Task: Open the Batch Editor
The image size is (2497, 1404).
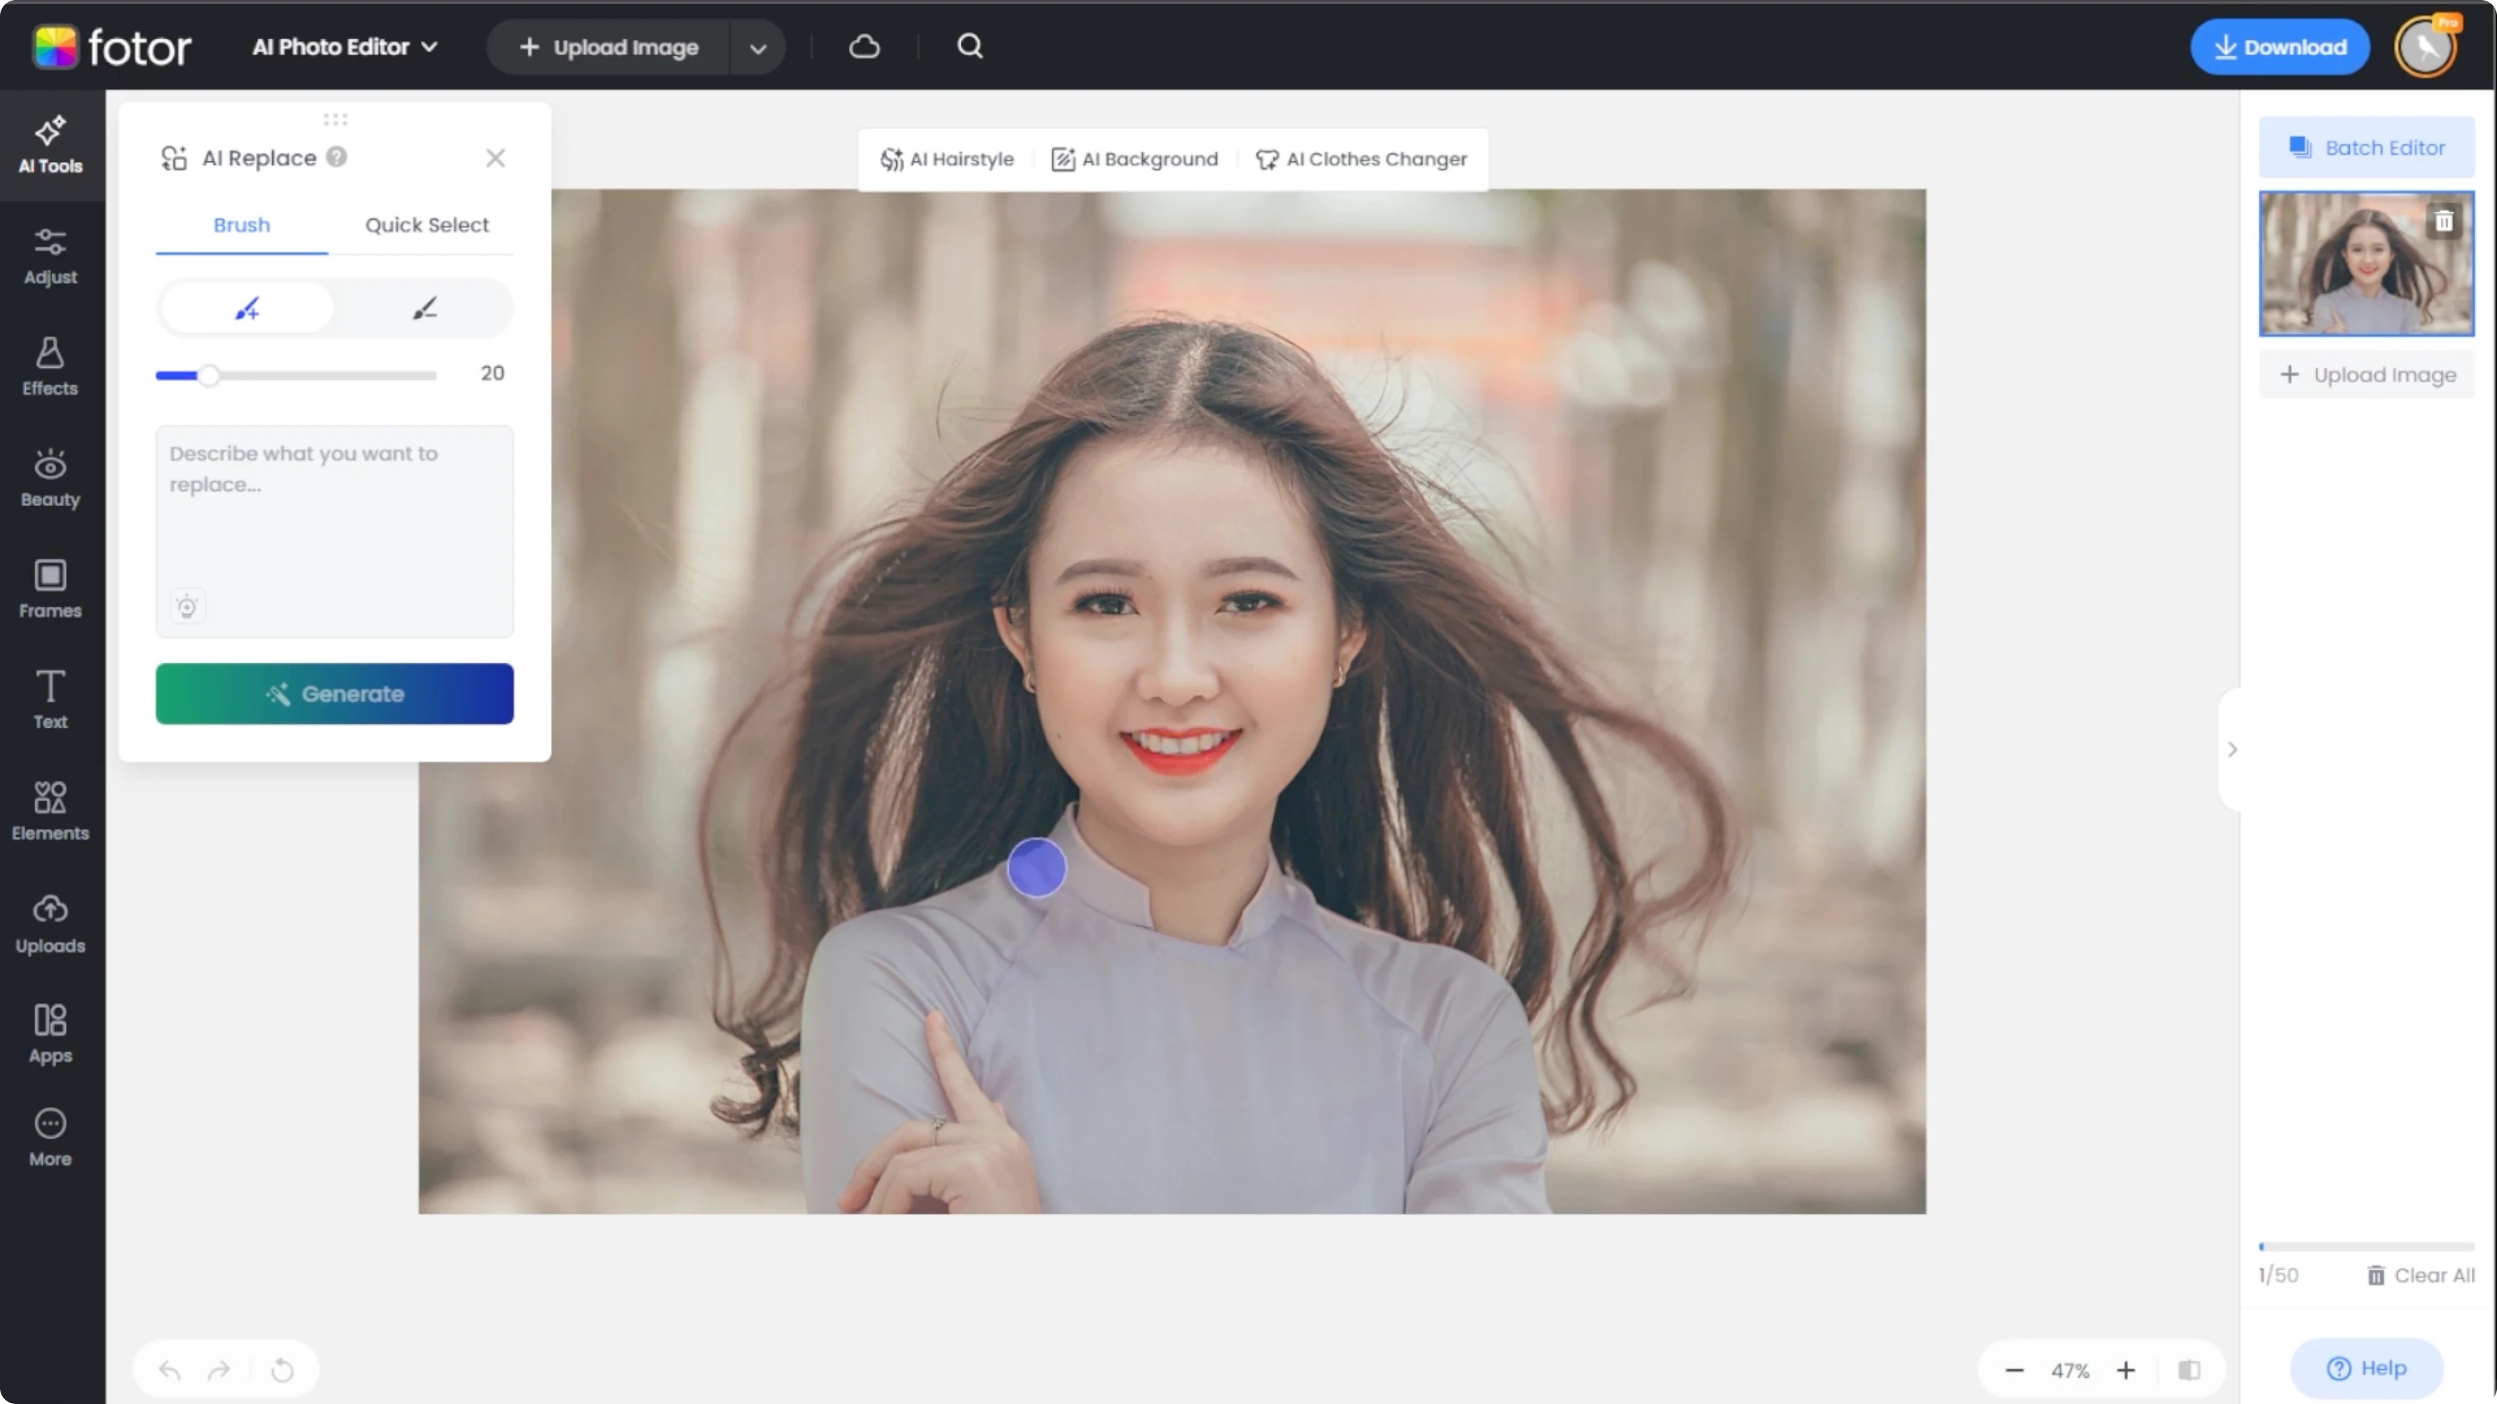Action: 2366,147
